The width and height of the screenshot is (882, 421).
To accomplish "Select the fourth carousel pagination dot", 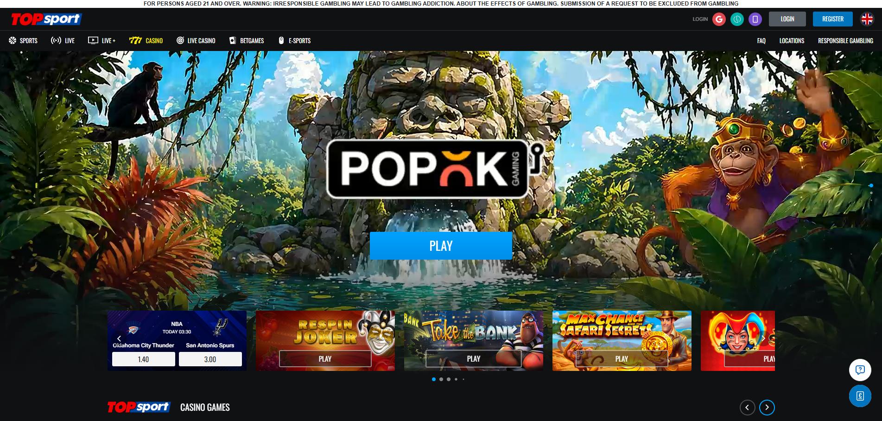I will [456, 379].
